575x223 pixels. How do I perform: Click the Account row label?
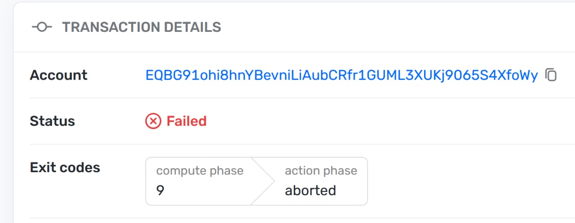coord(58,75)
